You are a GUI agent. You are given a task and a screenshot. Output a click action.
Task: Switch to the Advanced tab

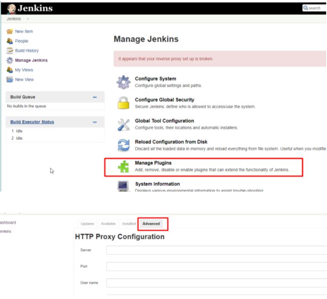[151, 223]
